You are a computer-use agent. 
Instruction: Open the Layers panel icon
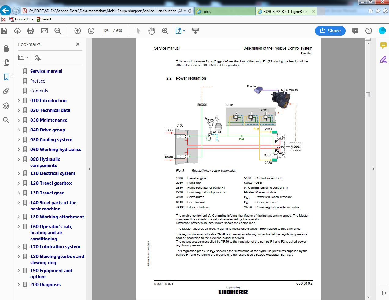[x=6, y=106]
